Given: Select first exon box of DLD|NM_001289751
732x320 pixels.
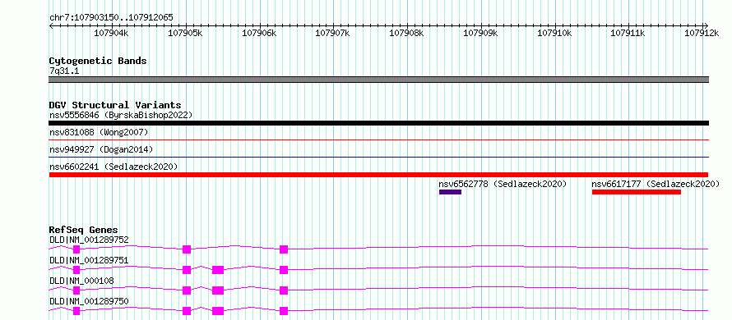Looking at the screenshot, I should [x=76, y=270].
